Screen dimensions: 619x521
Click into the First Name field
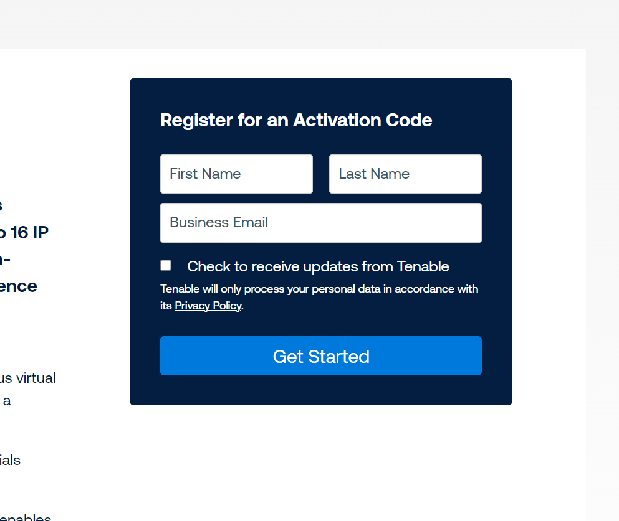(x=236, y=174)
